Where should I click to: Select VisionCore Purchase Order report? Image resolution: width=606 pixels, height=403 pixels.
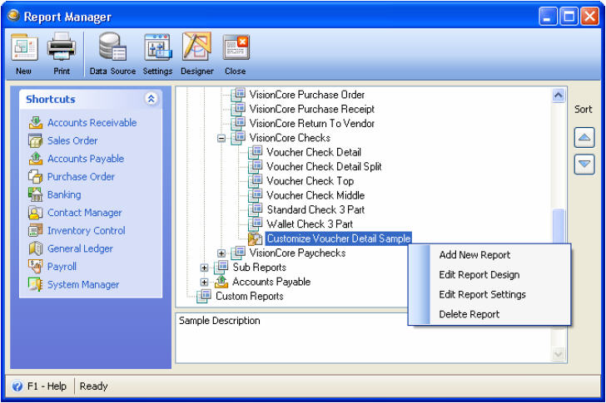[306, 95]
